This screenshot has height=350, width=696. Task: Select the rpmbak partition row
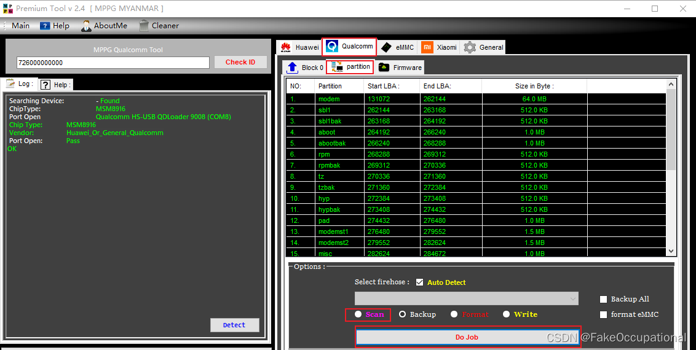[476, 165]
